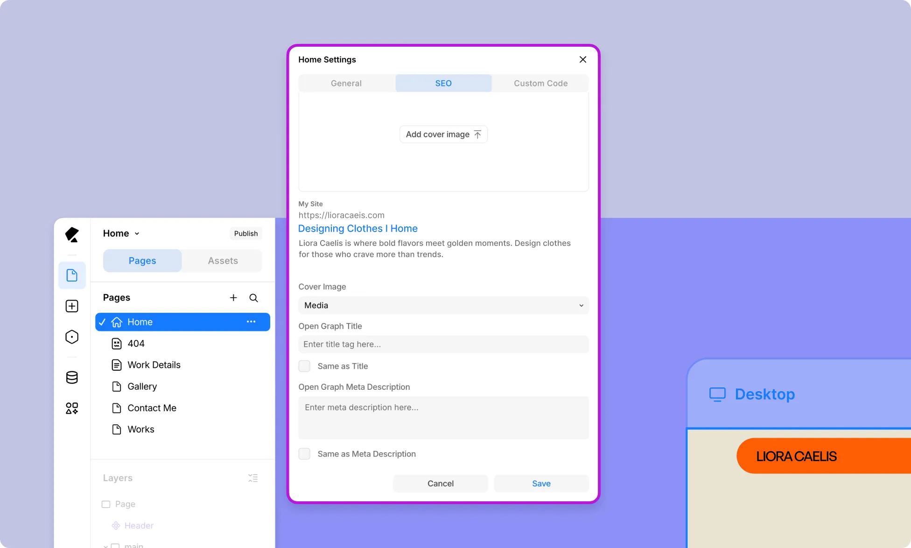Click the My Site label in preview

[x=310, y=204]
